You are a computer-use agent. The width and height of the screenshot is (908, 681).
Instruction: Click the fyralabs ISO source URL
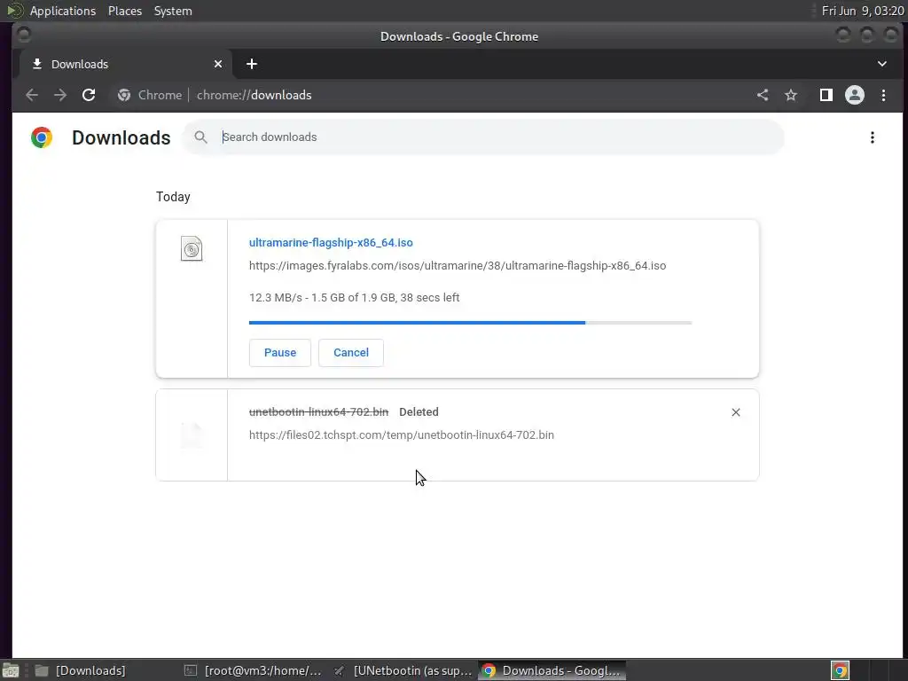458,266
